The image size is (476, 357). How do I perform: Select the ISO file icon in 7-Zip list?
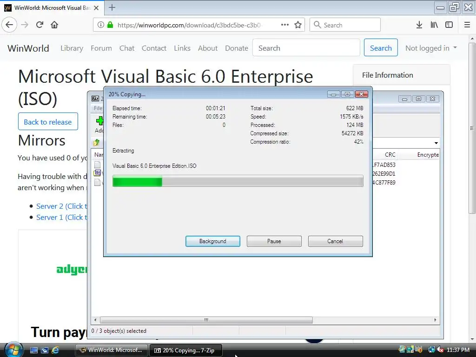click(98, 173)
